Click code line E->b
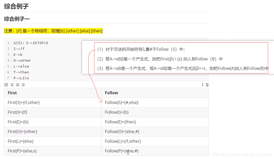This screenshot has width=274, height=159. tap(18, 55)
